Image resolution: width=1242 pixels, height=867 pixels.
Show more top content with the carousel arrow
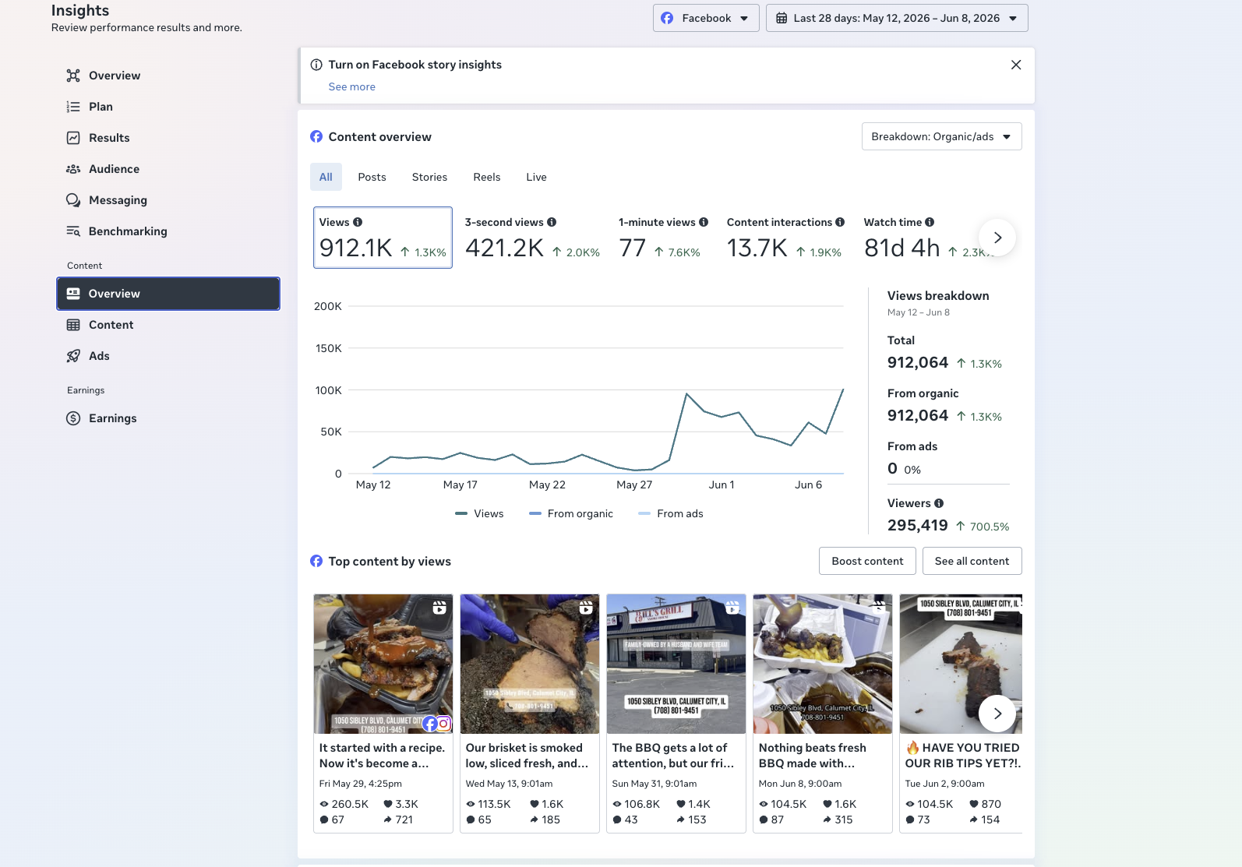pos(997,714)
